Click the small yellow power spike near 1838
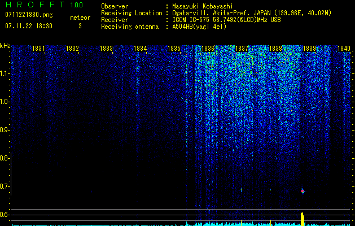355x226 pixels. (x=270, y=223)
